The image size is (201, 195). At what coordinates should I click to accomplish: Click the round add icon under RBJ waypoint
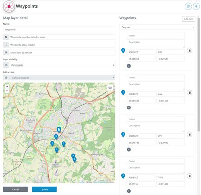pos(129,66)
